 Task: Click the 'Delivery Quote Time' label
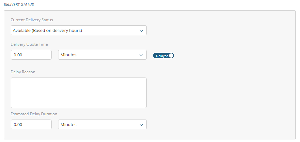29,44
